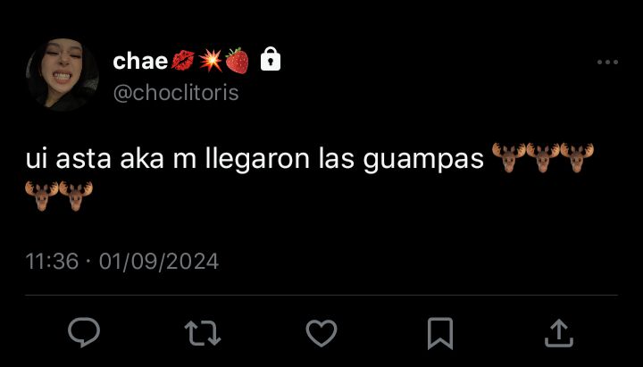This screenshot has height=367, width=643.
Task: Repost the tweet with the retweet arrows
Action: [x=203, y=333]
